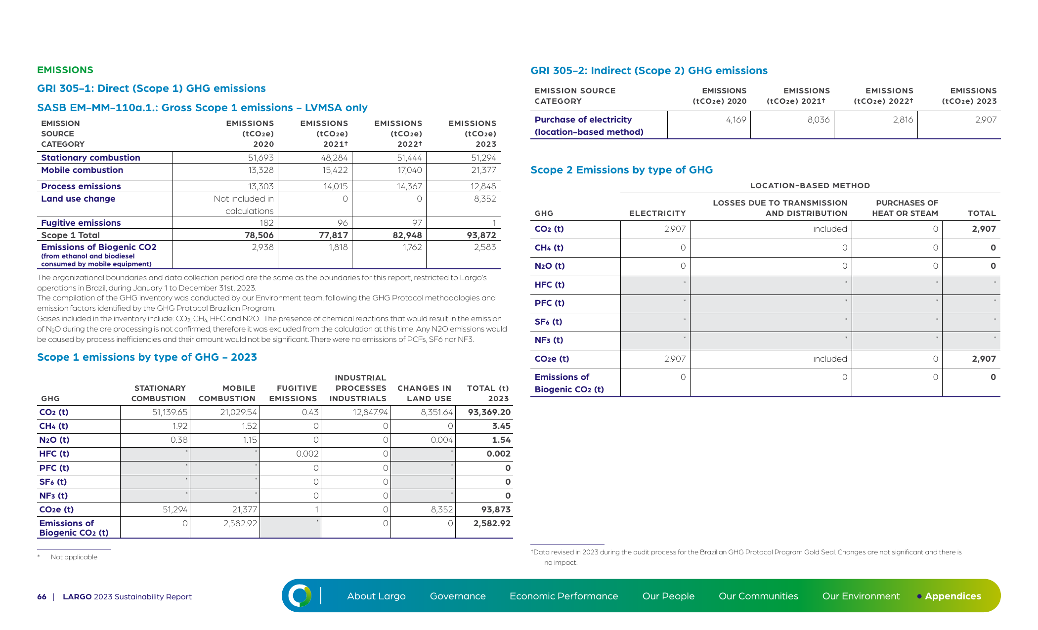1038x630 pixels.
Task: Click the biogenic CO2 total 2,582.92 in bold
Action: [492, 523]
